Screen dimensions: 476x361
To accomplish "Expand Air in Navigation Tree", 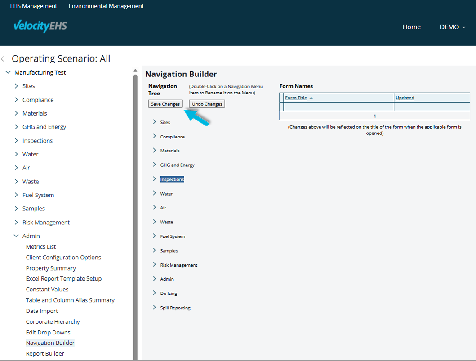I will (x=154, y=207).
